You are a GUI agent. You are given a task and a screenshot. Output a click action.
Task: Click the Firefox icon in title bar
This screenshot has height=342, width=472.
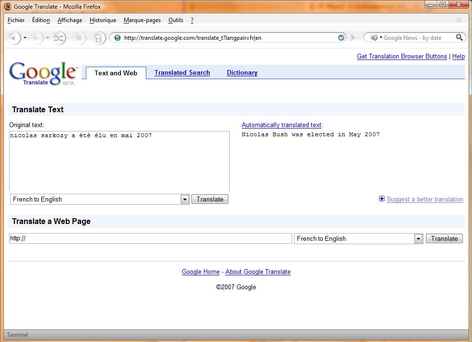[8, 6]
